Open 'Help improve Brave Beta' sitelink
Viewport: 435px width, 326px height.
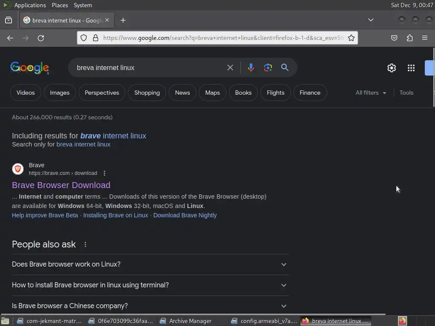pyautogui.click(x=45, y=215)
